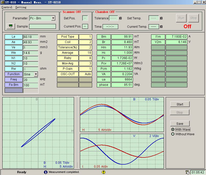Click the symbol next to Tolerance field
Viewport: 206px width, 175px height.
coord(120,18)
